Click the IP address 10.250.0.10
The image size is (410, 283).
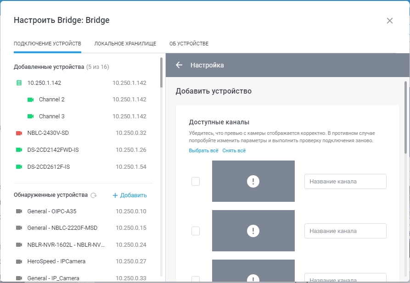tap(131, 211)
